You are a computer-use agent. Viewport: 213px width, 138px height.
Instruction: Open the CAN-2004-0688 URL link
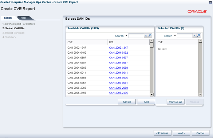pyautogui.click(x=118, y=68)
